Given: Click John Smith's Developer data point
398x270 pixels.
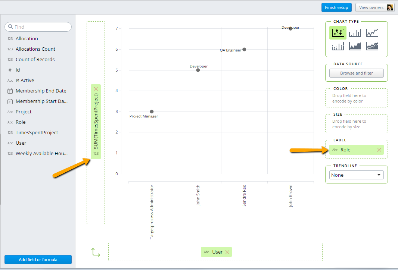Looking at the screenshot, I should pos(198,70).
